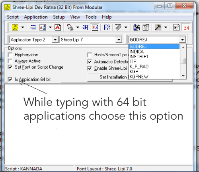Open the Setup menu
The width and height of the screenshot is (199, 172).
(59, 17)
